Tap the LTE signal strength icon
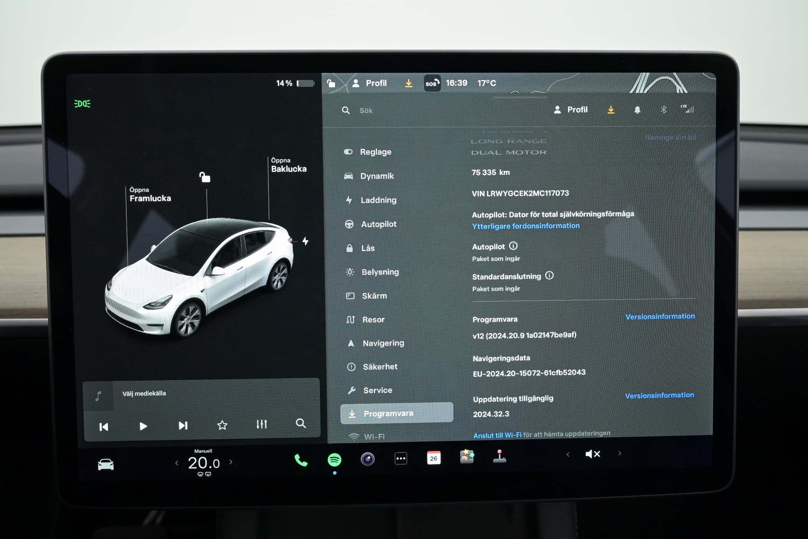Image resolution: width=808 pixels, height=539 pixels. (x=687, y=109)
